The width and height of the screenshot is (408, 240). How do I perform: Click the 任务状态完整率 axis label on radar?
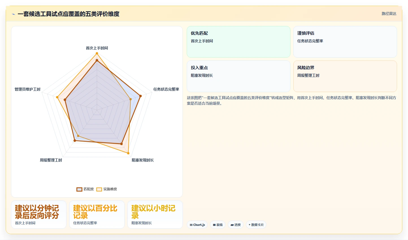point(166,89)
